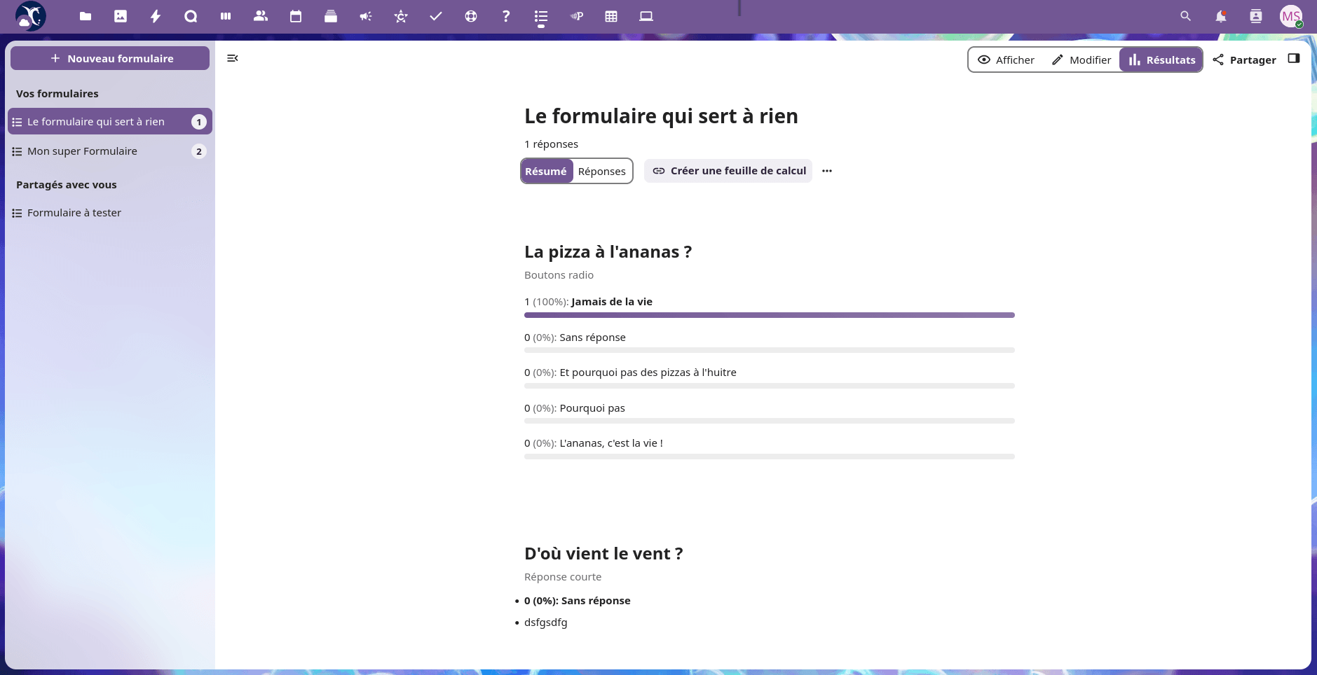Screen dimensions: 1317x675
Task: Click Nouveau formulaire button
Action: click(110, 59)
